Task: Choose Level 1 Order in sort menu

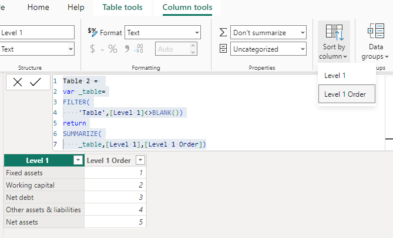Action: tap(347, 94)
